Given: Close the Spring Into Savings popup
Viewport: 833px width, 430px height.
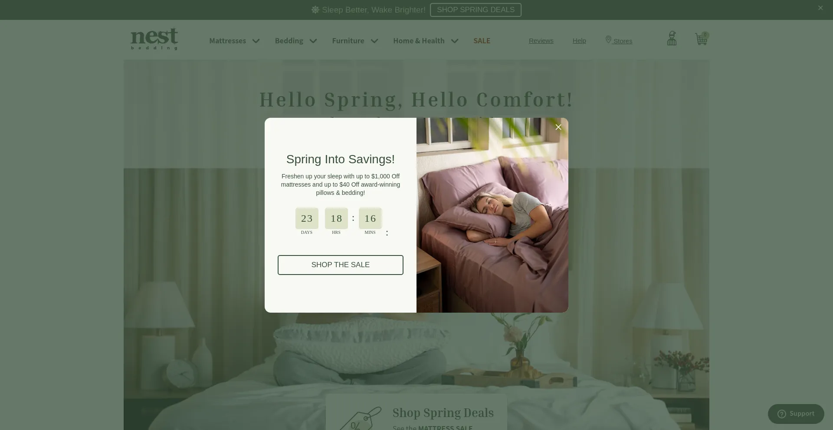Looking at the screenshot, I should pos(558,127).
